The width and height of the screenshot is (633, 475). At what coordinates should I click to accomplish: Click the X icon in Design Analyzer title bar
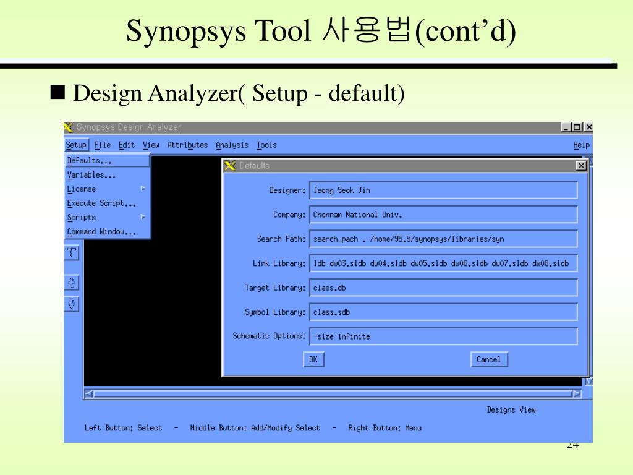point(68,127)
